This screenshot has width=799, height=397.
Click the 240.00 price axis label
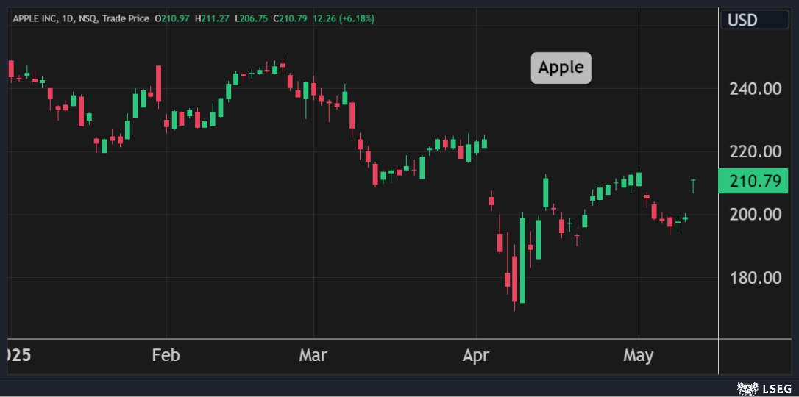[x=754, y=89]
